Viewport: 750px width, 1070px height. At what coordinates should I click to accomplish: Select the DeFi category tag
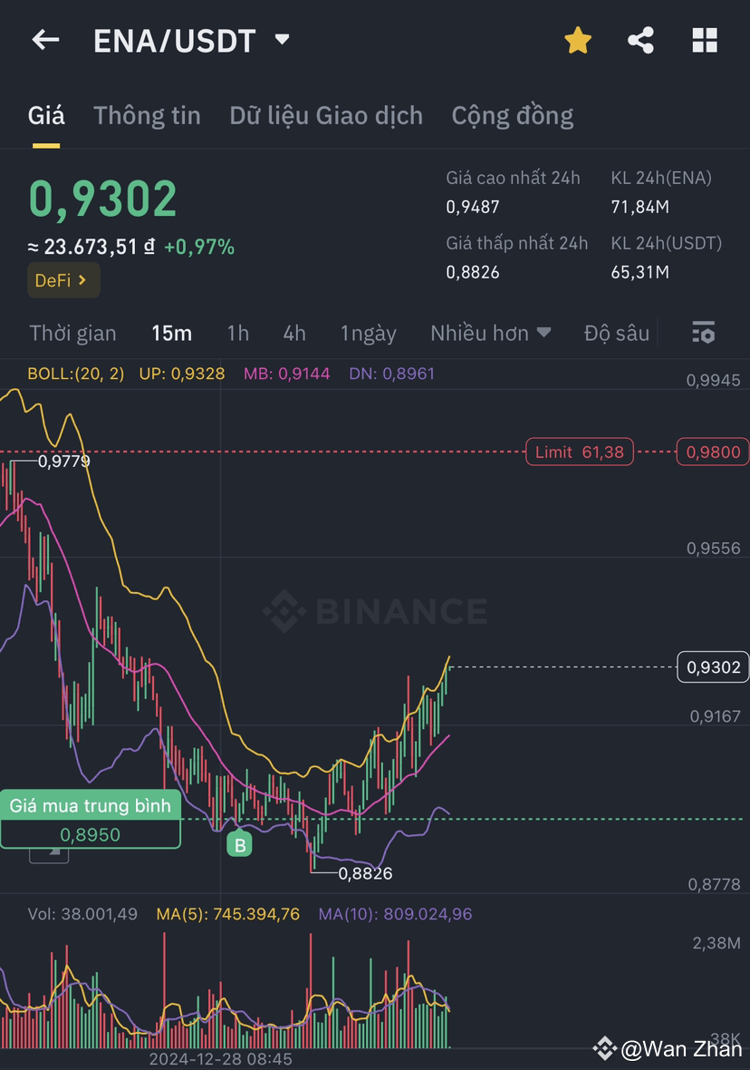pos(56,280)
